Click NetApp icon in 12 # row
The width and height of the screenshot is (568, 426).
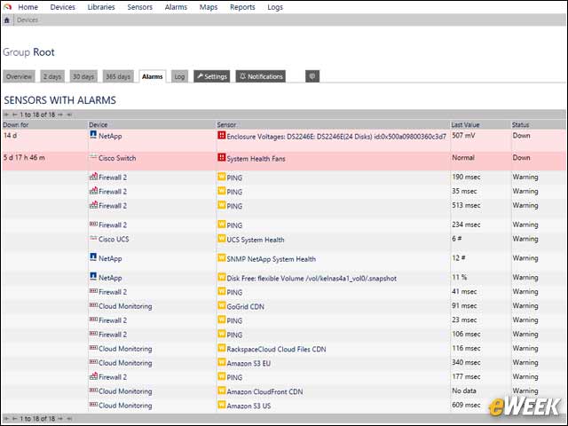pyautogui.click(x=93, y=257)
